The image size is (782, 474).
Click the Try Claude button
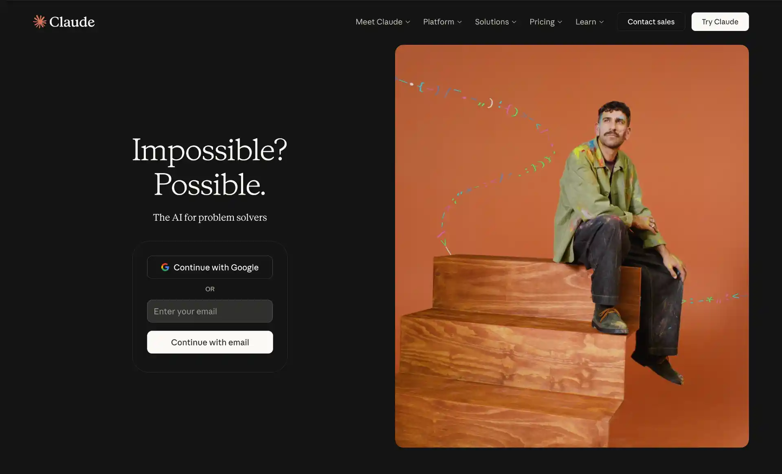[x=720, y=22]
